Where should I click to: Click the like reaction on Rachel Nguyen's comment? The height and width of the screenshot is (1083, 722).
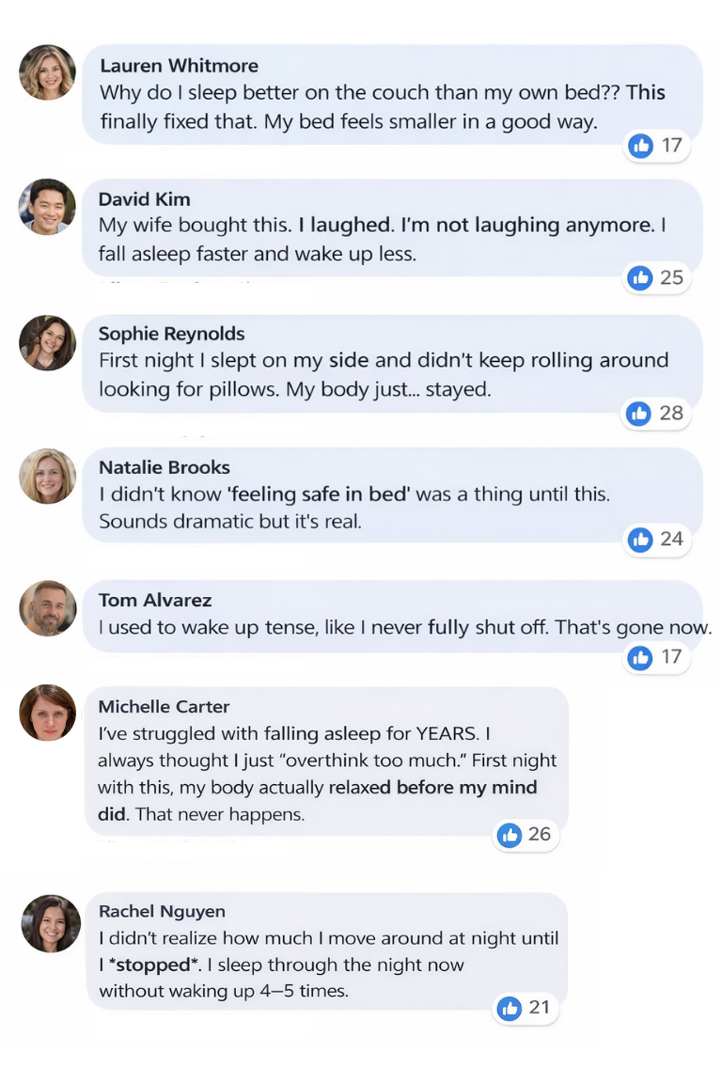pos(510,1008)
